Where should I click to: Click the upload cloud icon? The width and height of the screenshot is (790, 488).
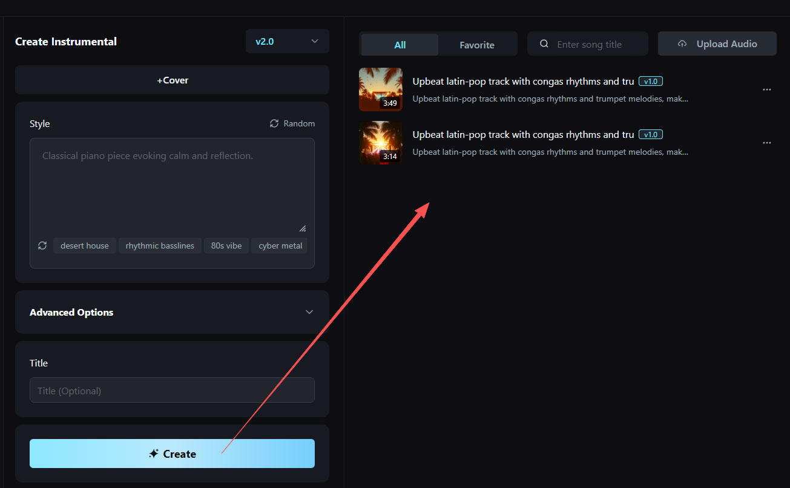click(682, 44)
